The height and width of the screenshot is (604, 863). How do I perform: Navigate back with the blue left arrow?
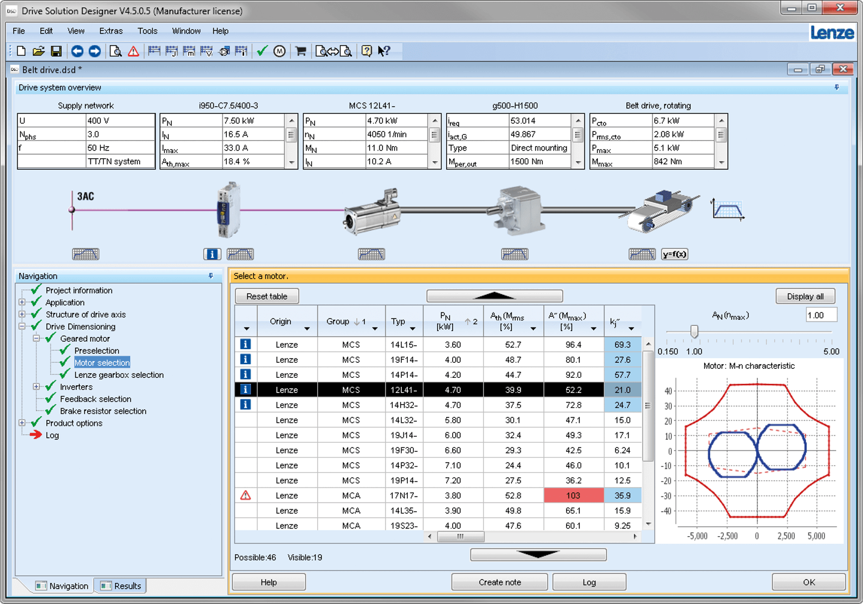pos(77,52)
